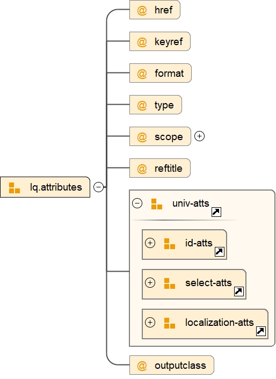Follow the reference arrow on id-atts
The image size is (276, 379).
point(220,252)
